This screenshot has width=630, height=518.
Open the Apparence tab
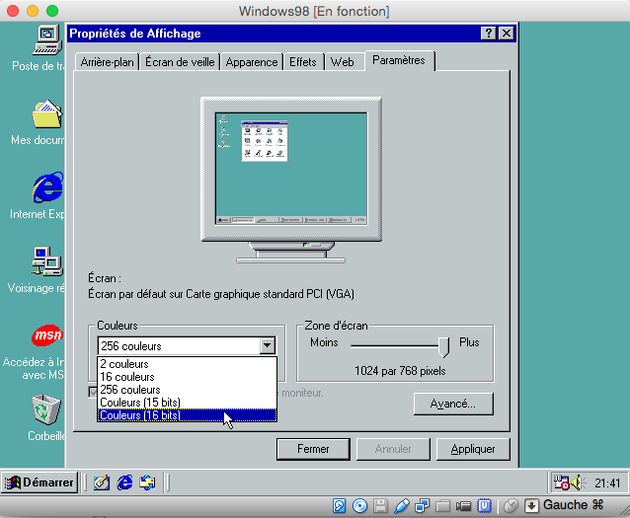[x=252, y=62]
